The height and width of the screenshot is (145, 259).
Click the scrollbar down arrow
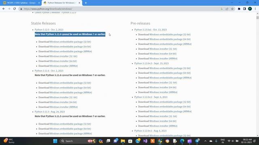257,135
